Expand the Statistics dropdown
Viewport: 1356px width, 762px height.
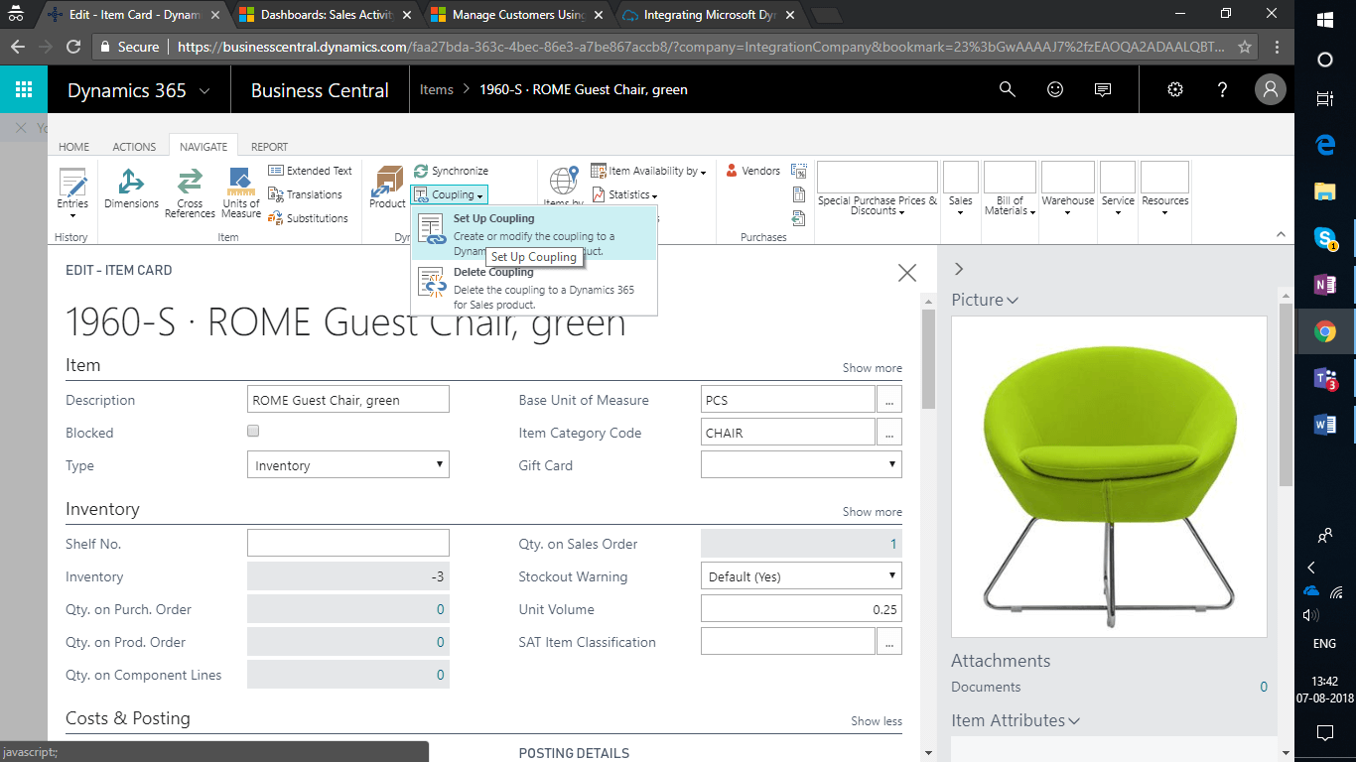625,194
